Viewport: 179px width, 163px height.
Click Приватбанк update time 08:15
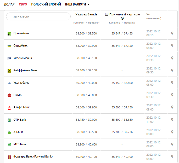(150, 35)
